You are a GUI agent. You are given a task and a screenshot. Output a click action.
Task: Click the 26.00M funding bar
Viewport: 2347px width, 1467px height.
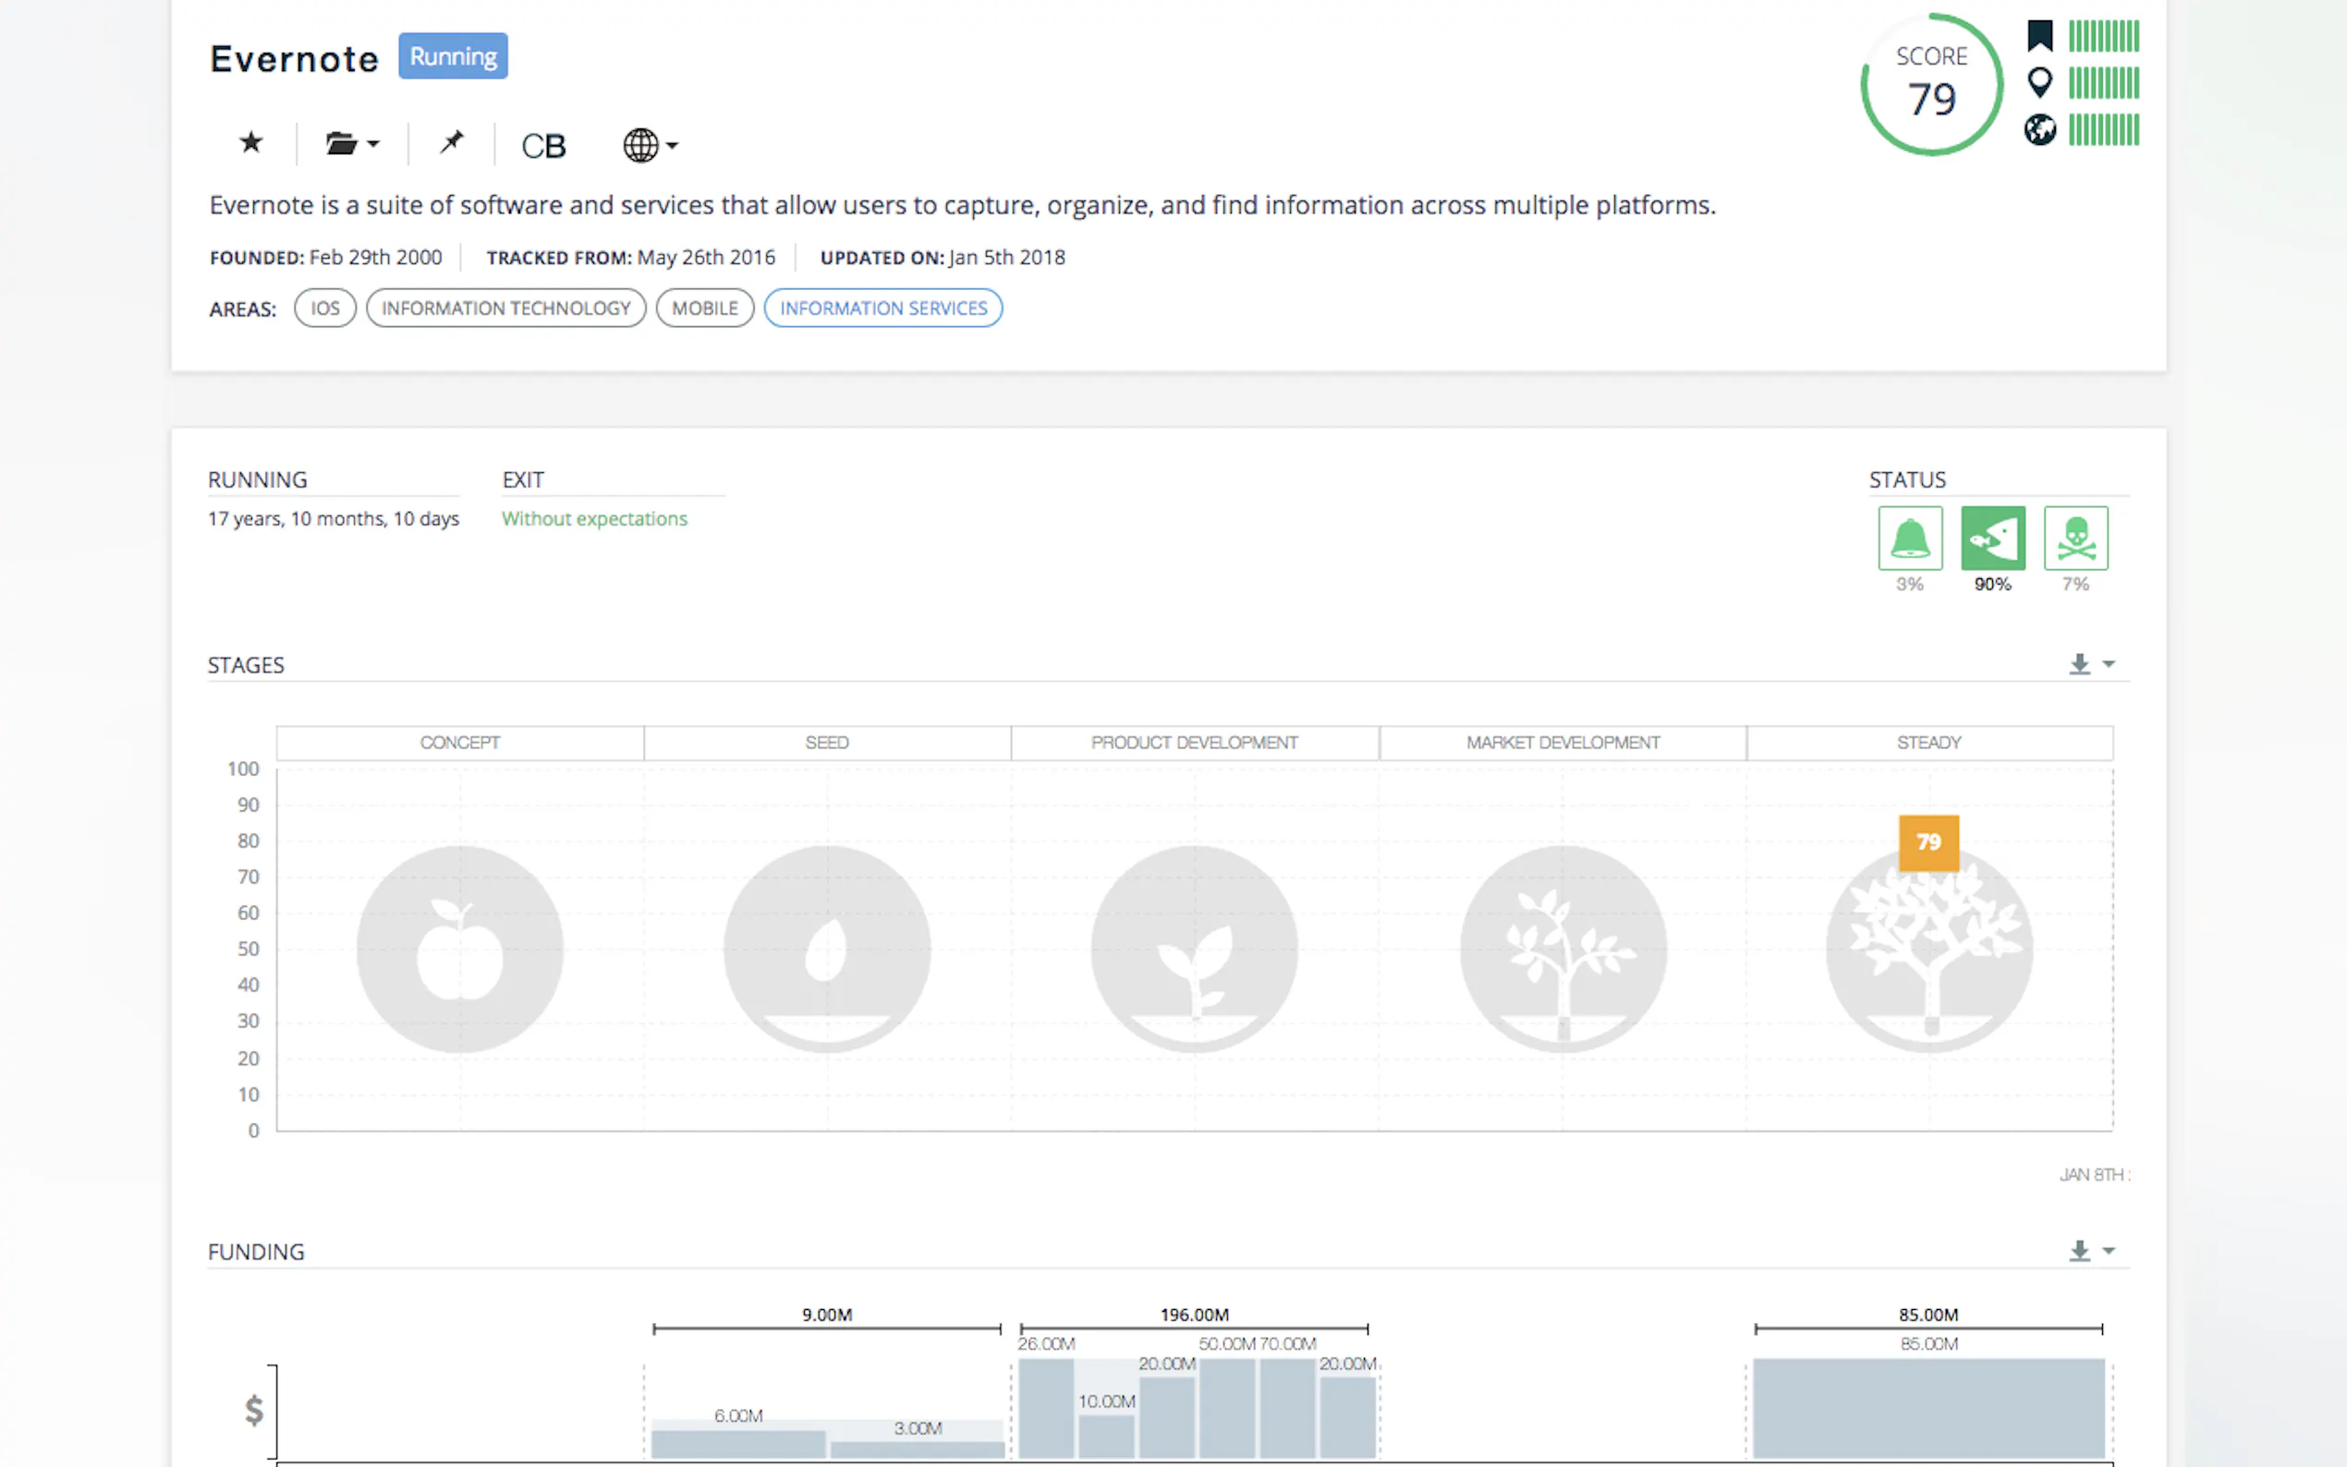point(1046,1408)
